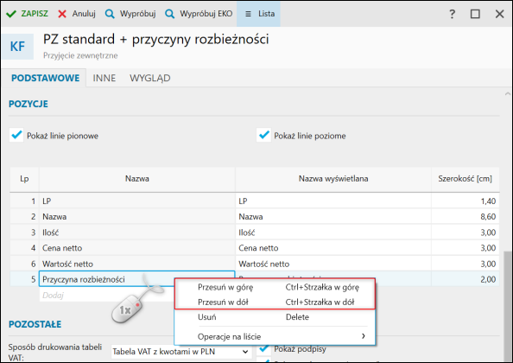Switch to the WYGLĄD tab
Screen dimensions: 513x363
coord(150,78)
